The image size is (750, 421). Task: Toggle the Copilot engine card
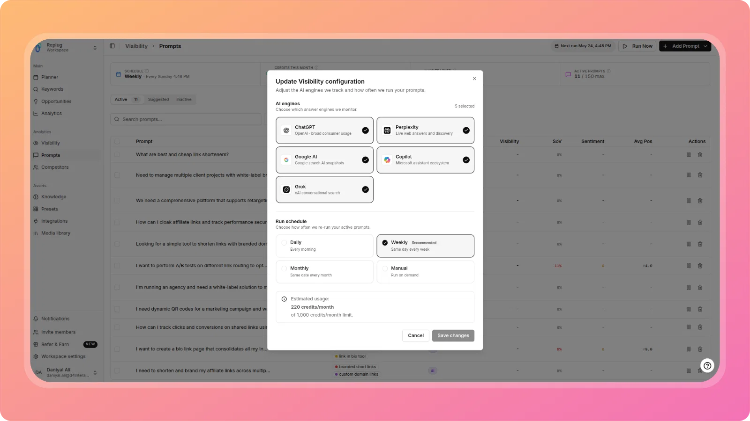pos(425,160)
